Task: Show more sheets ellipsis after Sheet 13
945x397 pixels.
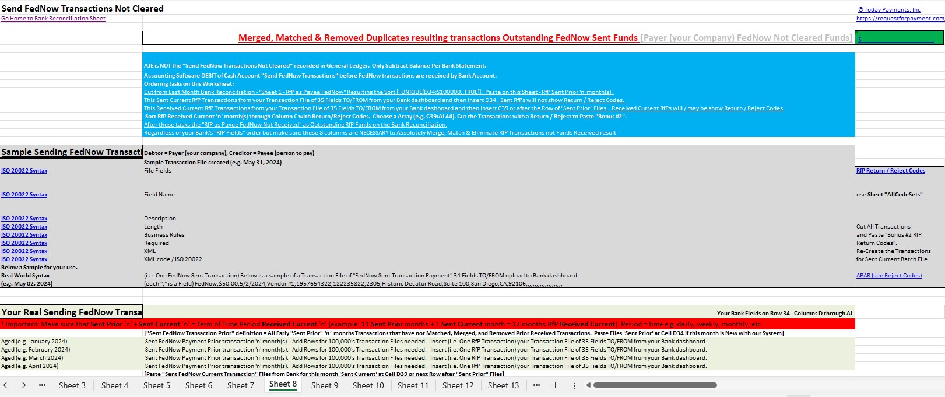Action: [x=536, y=385]
